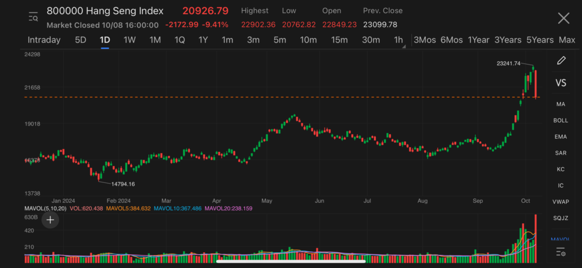
Task: Enable the BOLL indicator
Action: click(x=560, y=121)
